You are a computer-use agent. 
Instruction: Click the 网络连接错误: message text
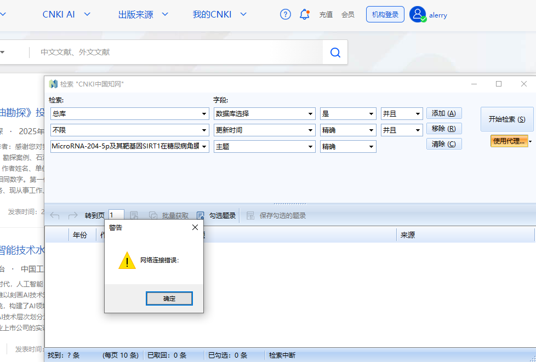[159, 260]
